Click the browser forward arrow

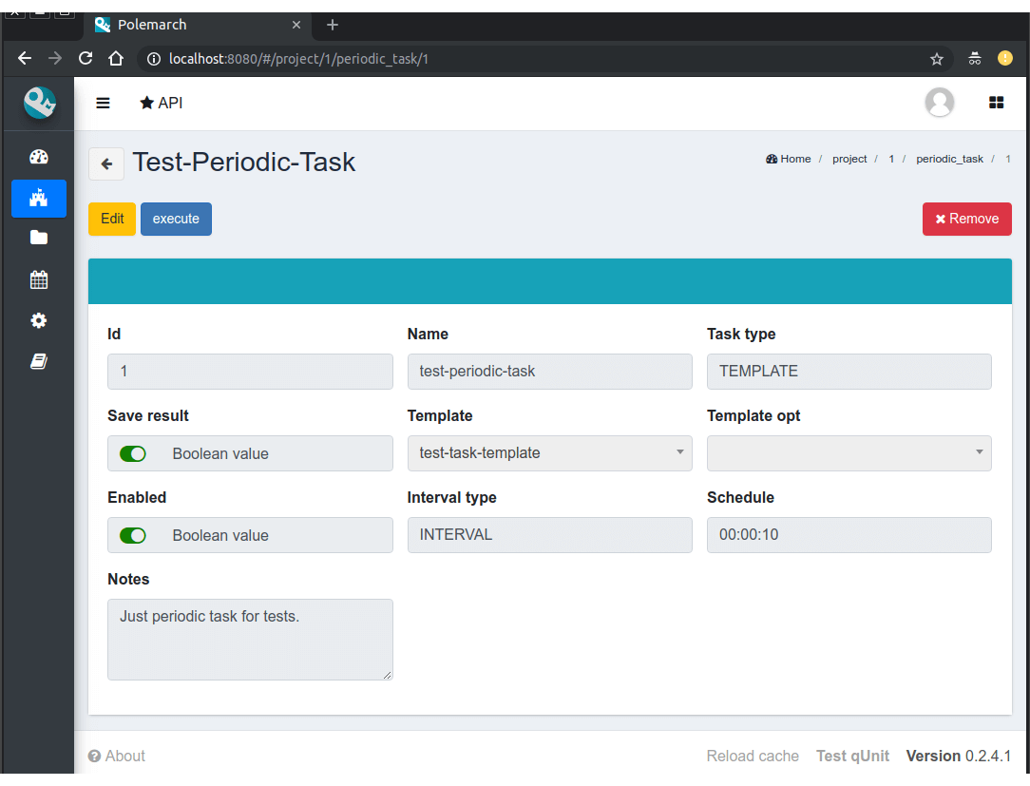coord(55,59)
